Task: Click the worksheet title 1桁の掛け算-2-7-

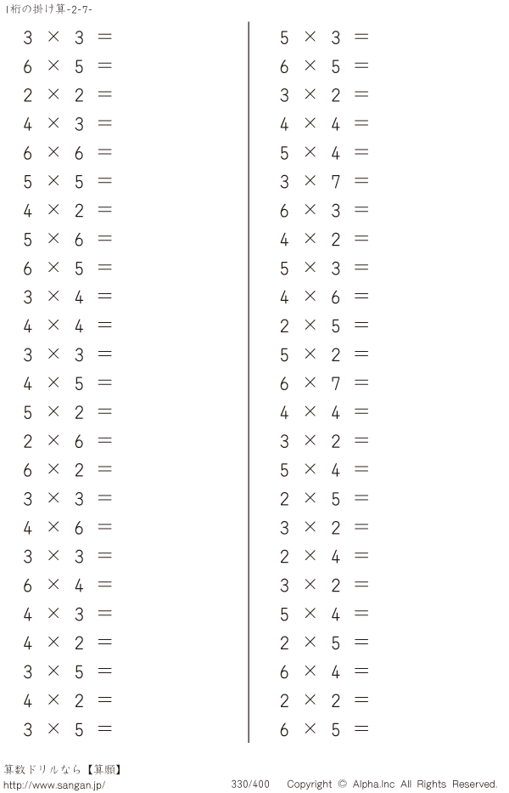Action: pyautogui.click(x=48, y=9)
